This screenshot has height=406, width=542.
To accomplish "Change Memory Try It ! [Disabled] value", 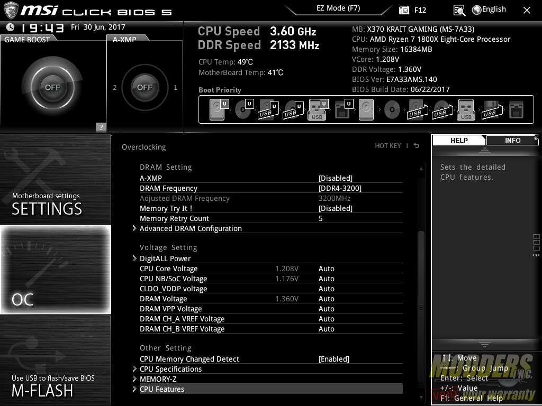I will 335,208.
